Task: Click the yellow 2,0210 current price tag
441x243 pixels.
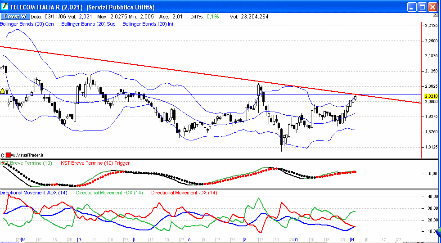Action: (x=432, y=96)
